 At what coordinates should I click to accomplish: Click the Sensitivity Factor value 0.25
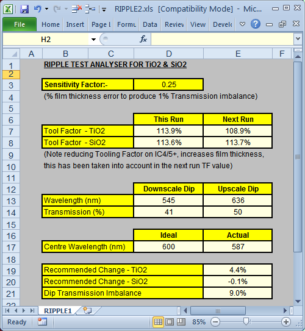(168, 85)
